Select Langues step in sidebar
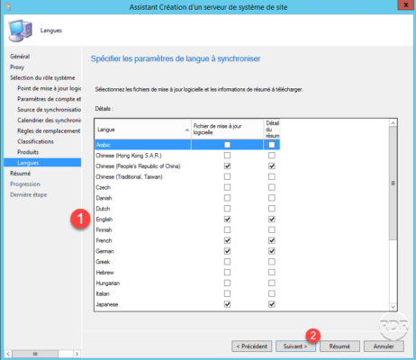The image size is (416, 360). [42, 163]
